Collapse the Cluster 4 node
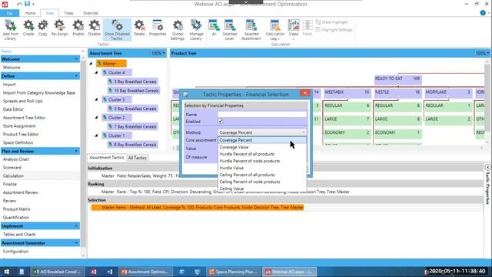Viewport: 492px width, 277px height. pos(96,72)
